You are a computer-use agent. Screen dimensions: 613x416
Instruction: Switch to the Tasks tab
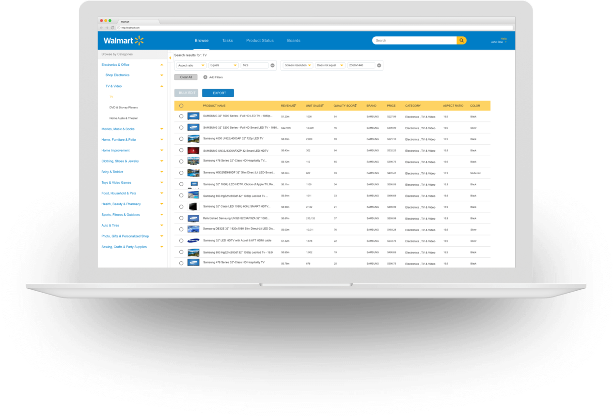tap(227, 41)
